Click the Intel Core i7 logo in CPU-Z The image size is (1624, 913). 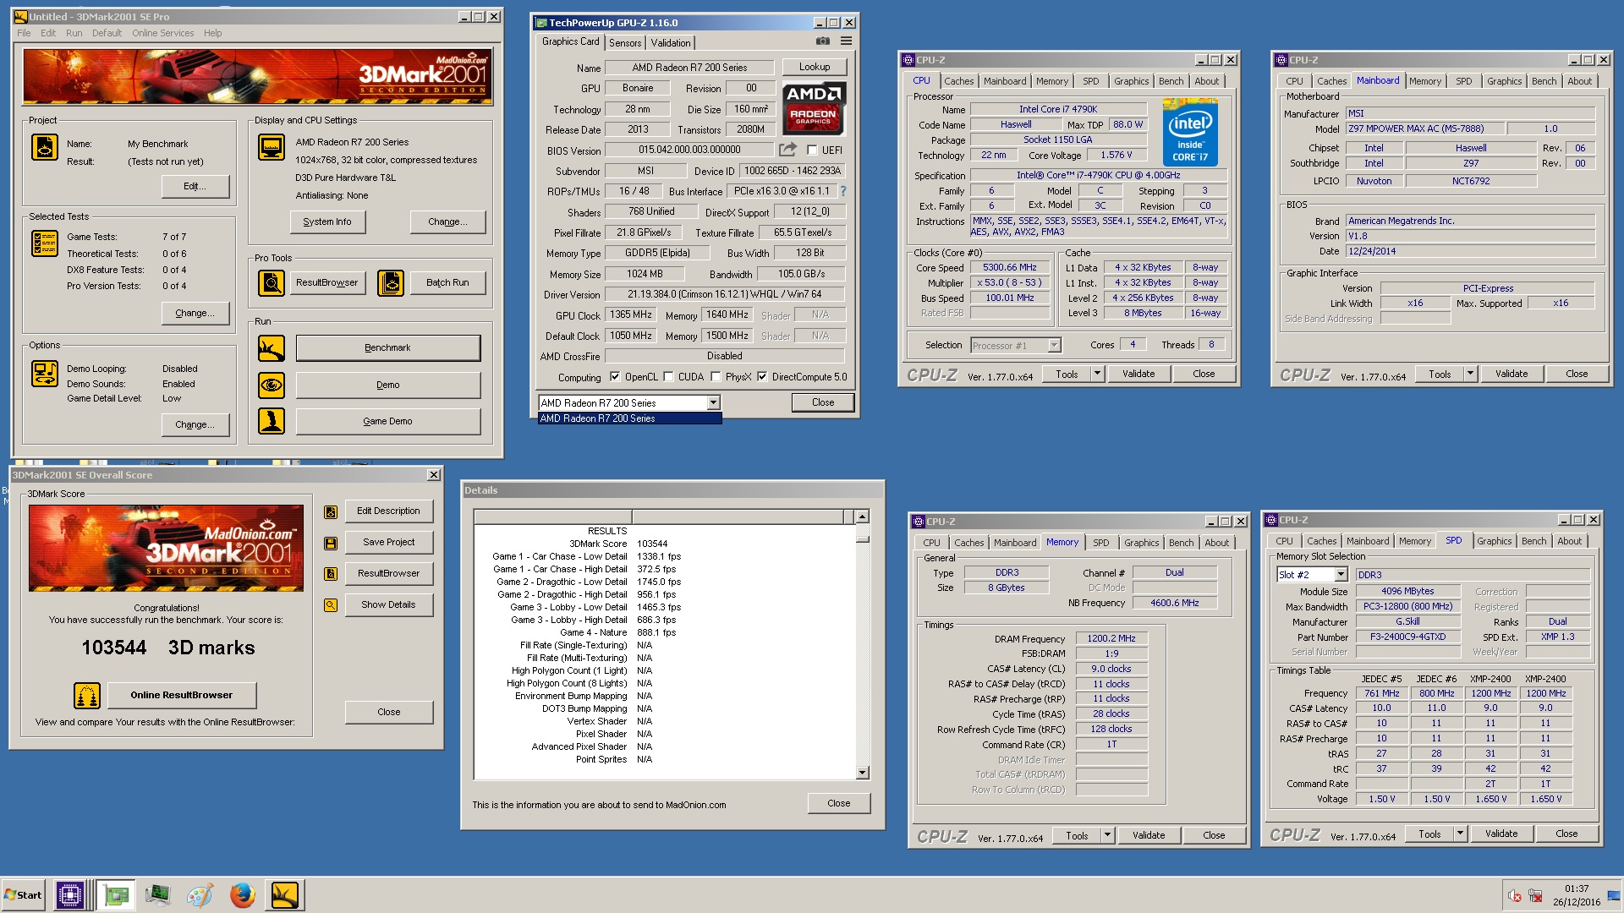[x=1190, y=133]
